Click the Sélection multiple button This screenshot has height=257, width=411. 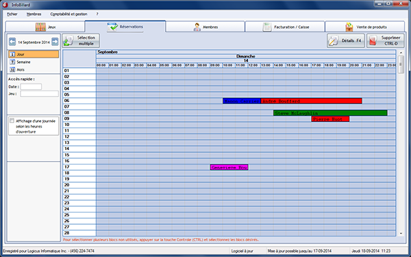pyautogui.click(x=81, y=40)
